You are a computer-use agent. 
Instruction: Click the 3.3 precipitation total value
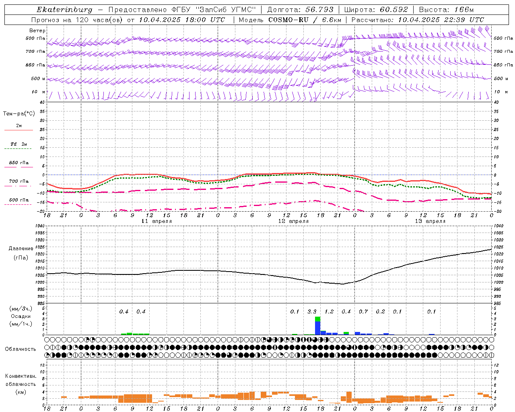coord(312,311)
